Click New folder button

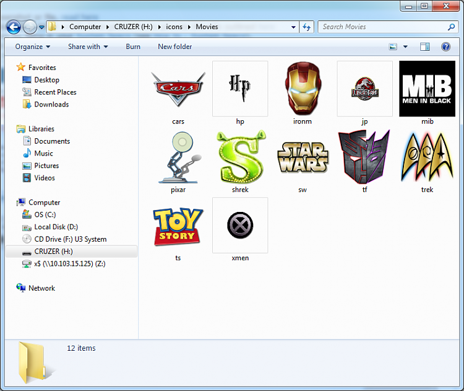[174, 46]
